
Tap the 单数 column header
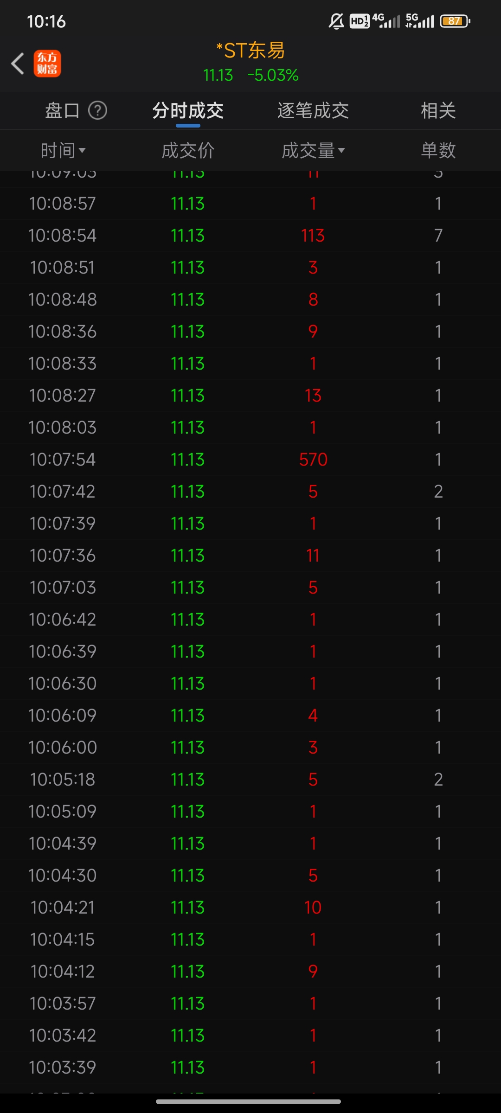click(x=438, y=150)
